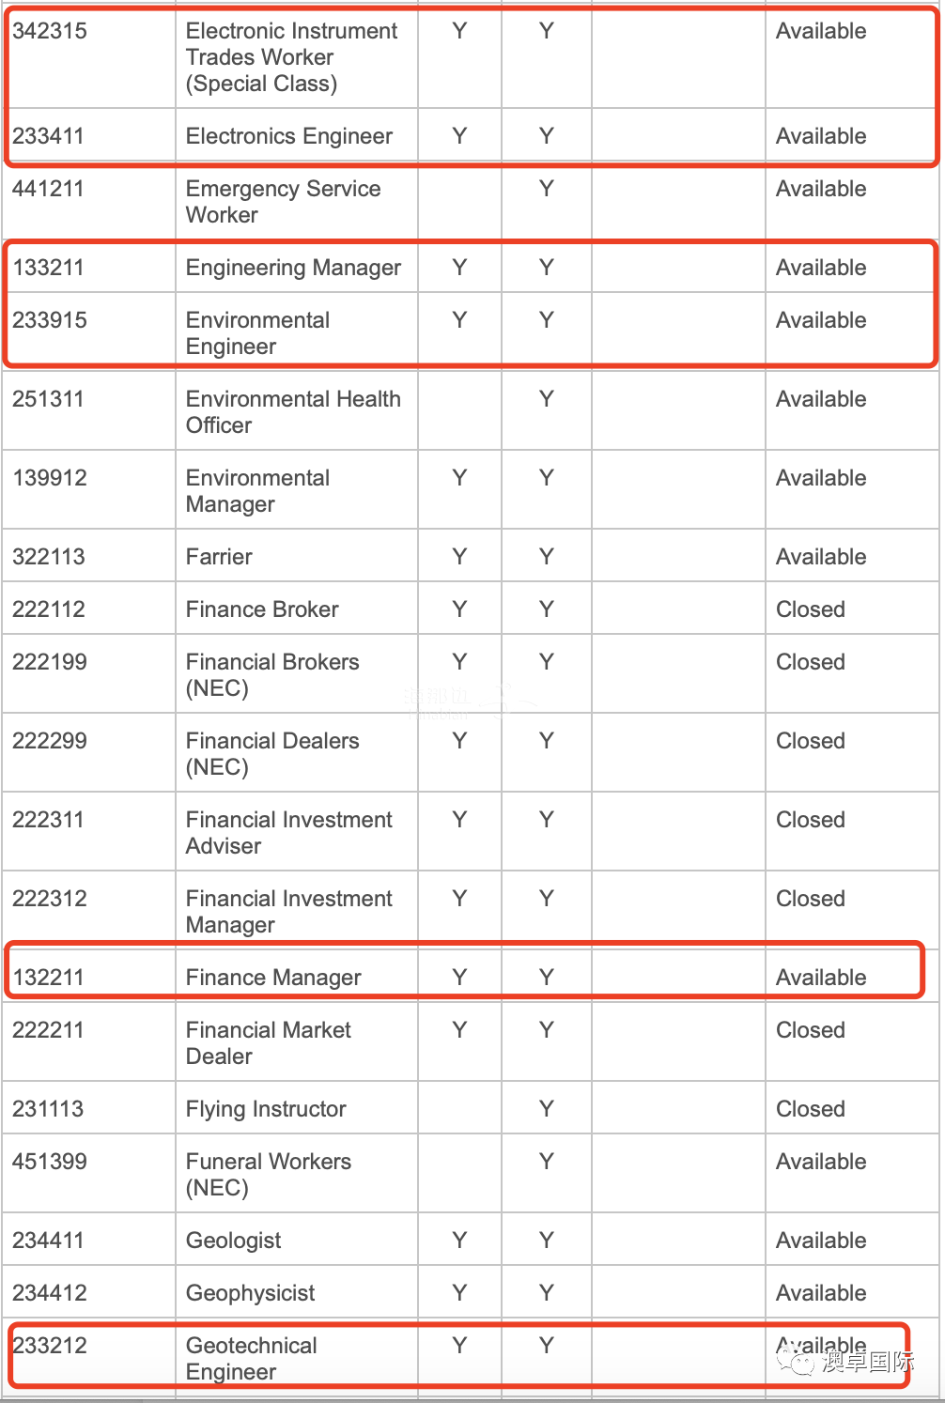This screenshot has width=945, height=1403.
Task: Click code 133211 for Engineering Manager
Action: [48, 268]
